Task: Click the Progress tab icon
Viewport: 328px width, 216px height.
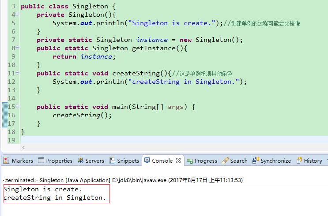Action: pos(190,161)
